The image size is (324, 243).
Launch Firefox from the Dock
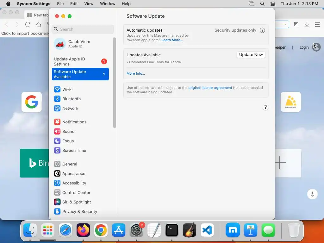[x=83, y=230]
